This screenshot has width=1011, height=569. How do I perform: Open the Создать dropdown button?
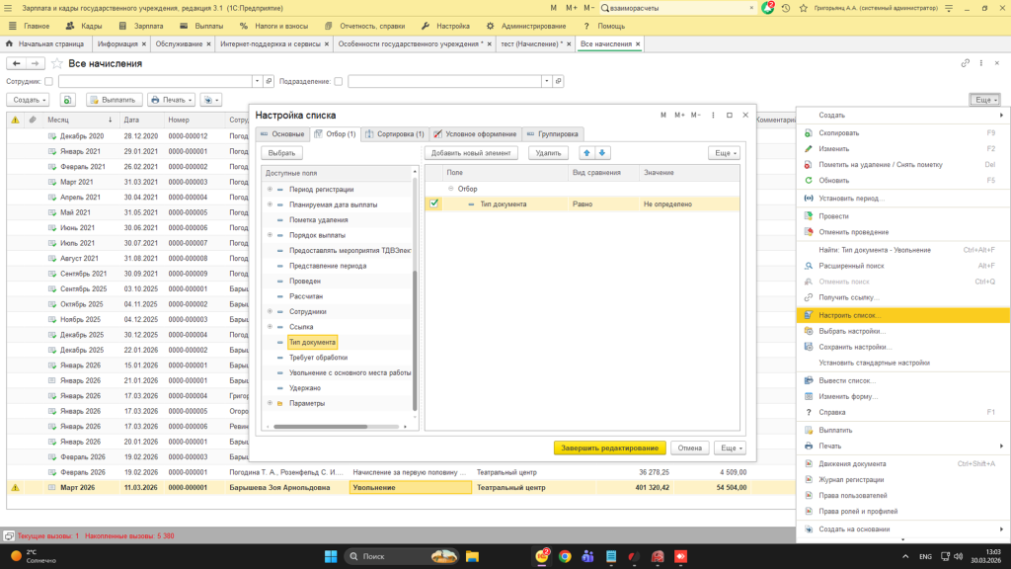(28, 100)
